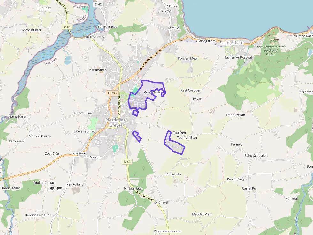Click the D 64 road shield
The height and width of the screenshot is (235, 313).
click(67, 27)
